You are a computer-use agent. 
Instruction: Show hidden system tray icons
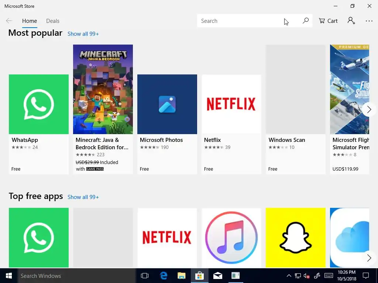click(x=289, y=276)
